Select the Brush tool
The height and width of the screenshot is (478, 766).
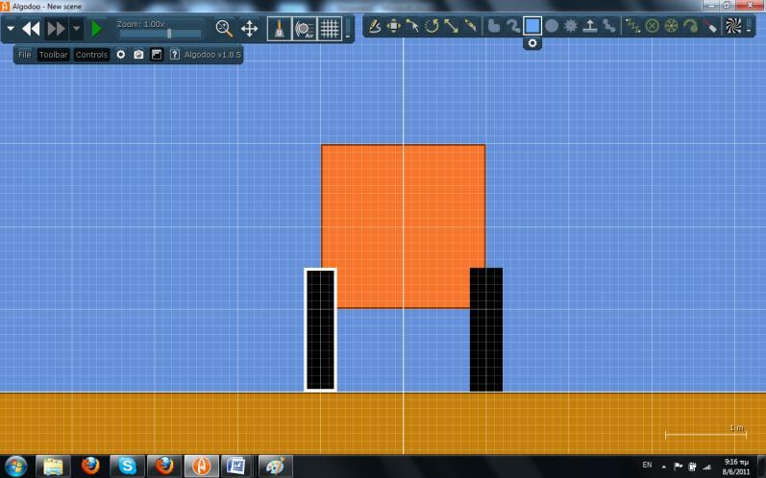[513, 26]
